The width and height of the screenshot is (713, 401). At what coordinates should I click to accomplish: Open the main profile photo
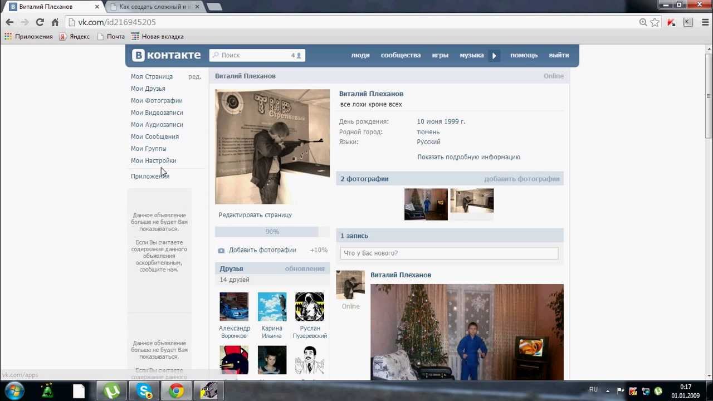[272, 146]
